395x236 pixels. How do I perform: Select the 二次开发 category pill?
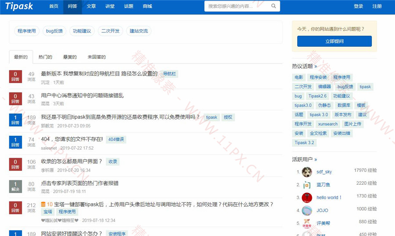(110, 31)
